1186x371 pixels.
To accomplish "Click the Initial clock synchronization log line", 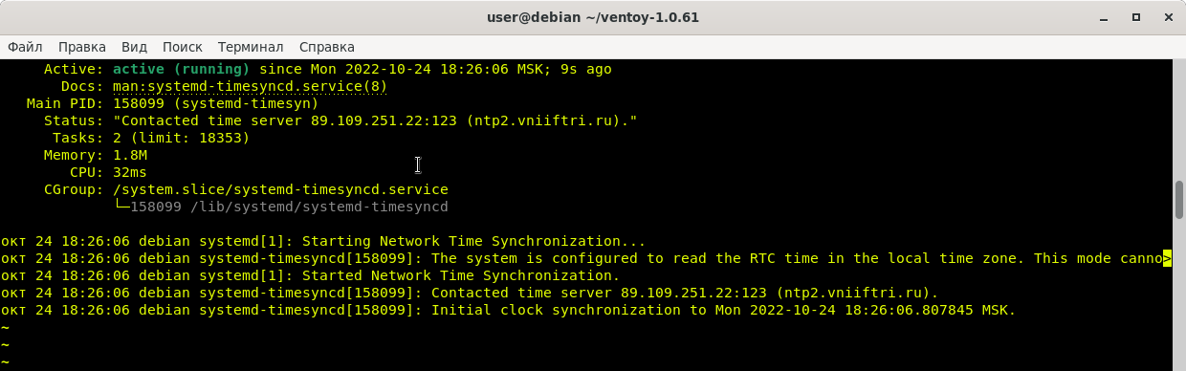I will [508, 310].
